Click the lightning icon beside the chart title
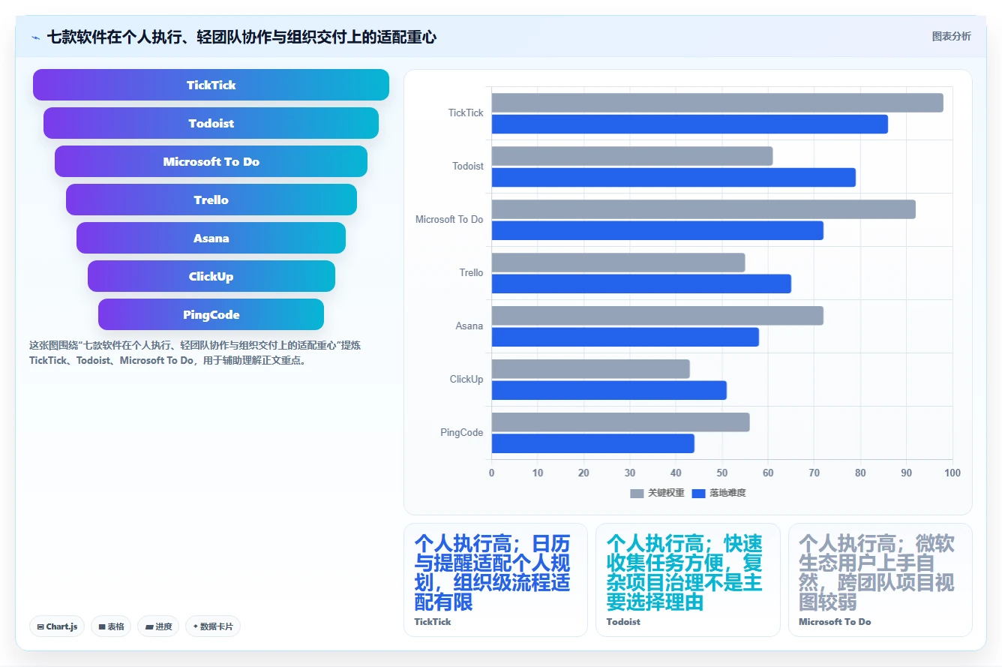Screen dimensions: 1002x667 point(36,38)
